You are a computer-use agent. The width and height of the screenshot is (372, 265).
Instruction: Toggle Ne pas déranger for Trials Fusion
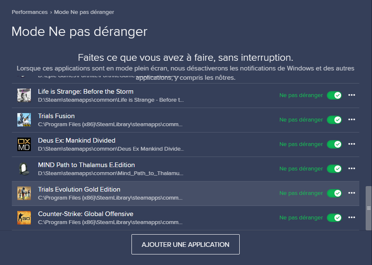pos(334,120)
